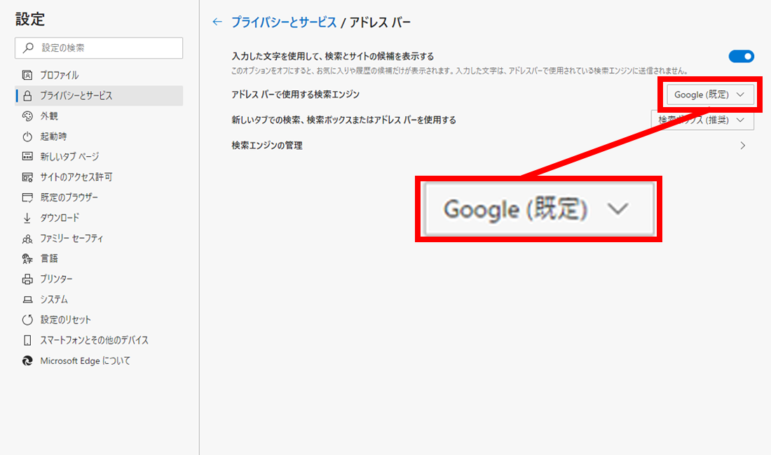The image size is (771, 455).
Task: Click the 新しいタブでの検索 setting label
Action: [343, 120]
